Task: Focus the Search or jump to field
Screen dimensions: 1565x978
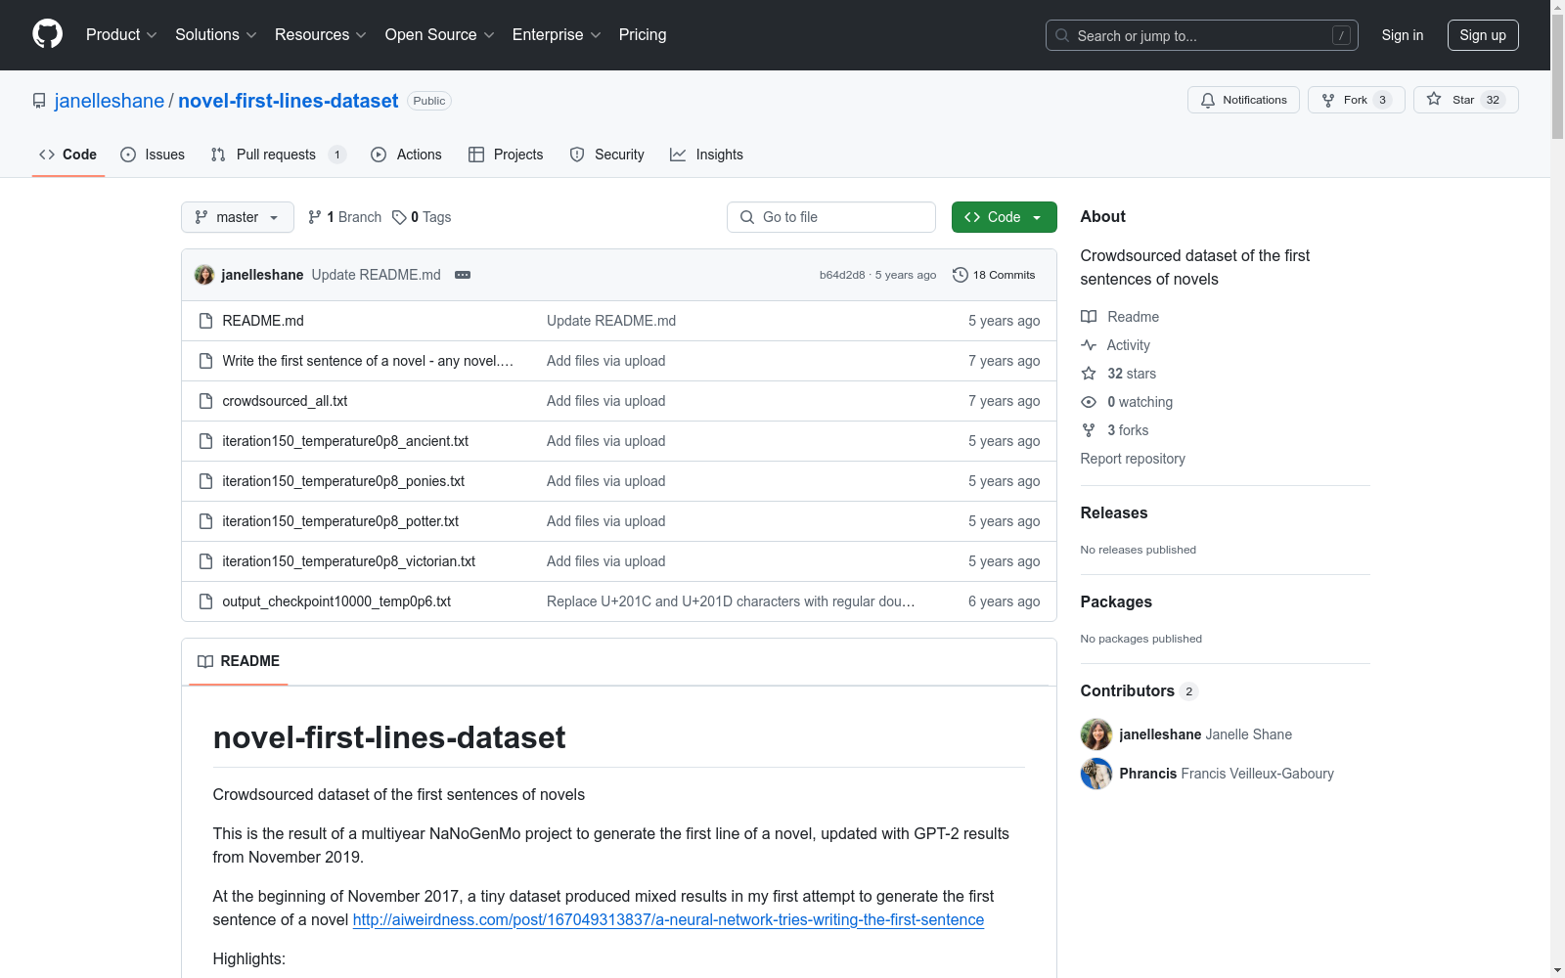Action: [x=1202, y=35]
